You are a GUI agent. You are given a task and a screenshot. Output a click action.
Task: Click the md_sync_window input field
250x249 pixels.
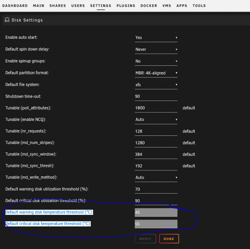156,155
